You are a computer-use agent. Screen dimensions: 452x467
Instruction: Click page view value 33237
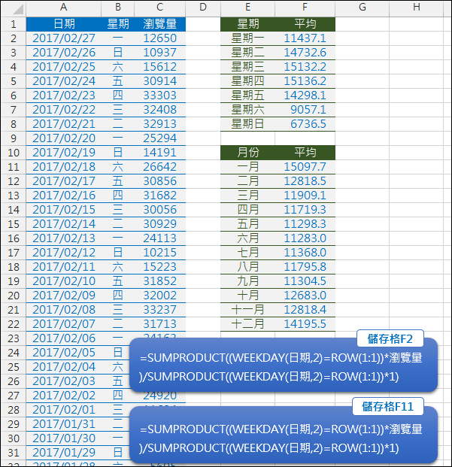160,310
